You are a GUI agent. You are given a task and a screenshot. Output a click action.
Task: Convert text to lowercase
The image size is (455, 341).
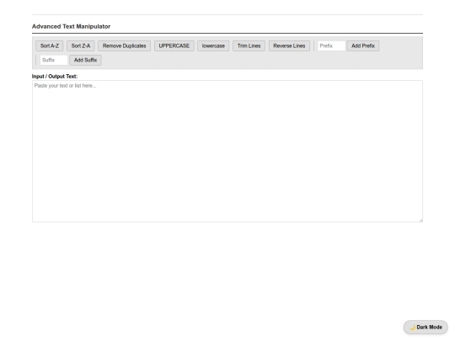coord(213,45)
